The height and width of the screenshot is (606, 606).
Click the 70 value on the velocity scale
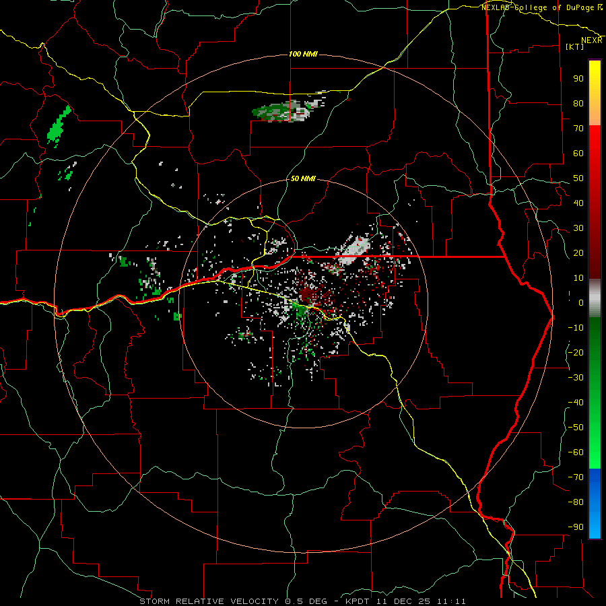coord(578,129)
